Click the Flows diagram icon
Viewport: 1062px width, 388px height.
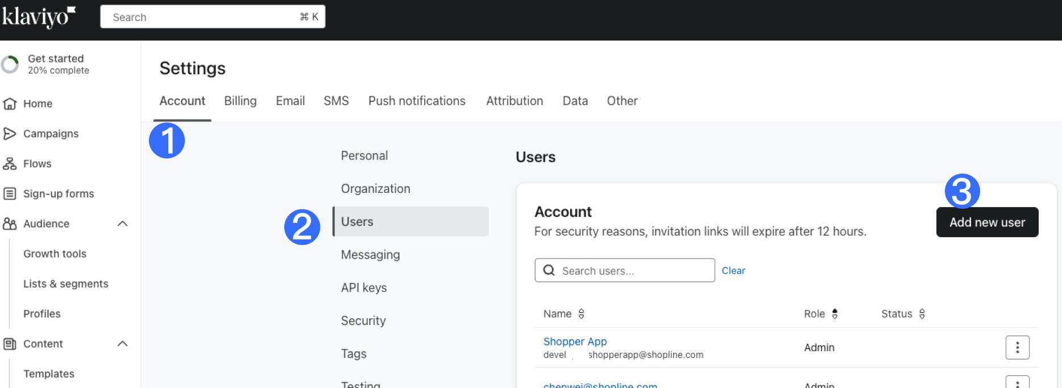point(10,164)
